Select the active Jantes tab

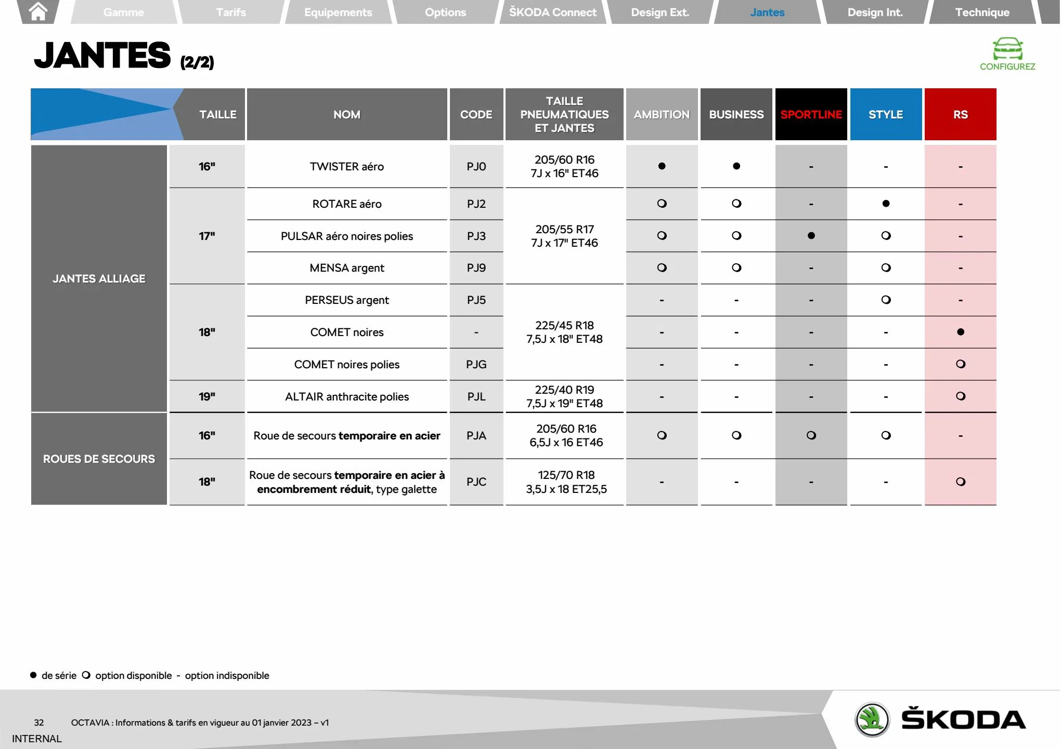(767, 12)
